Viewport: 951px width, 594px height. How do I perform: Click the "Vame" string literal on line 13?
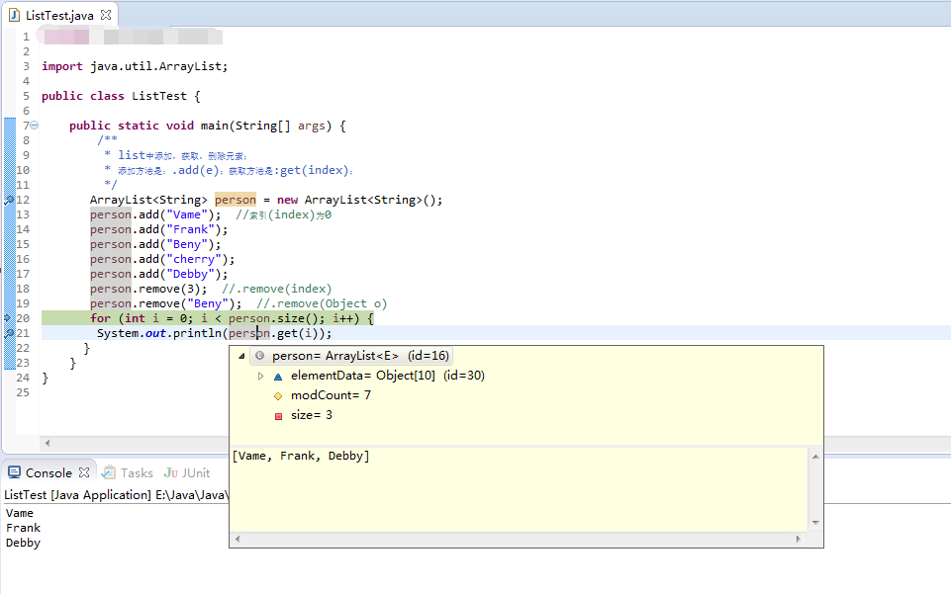(x=186, y=214)
